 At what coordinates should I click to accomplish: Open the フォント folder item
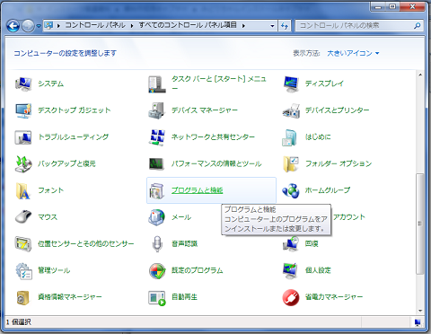[40, 190]
